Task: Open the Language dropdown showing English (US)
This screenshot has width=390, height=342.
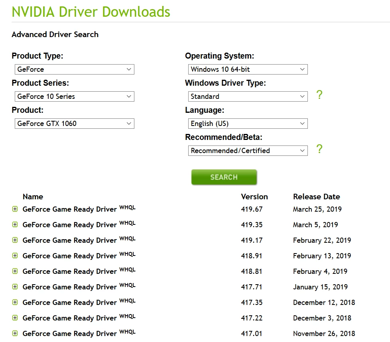Action: (x=248, y=124)
